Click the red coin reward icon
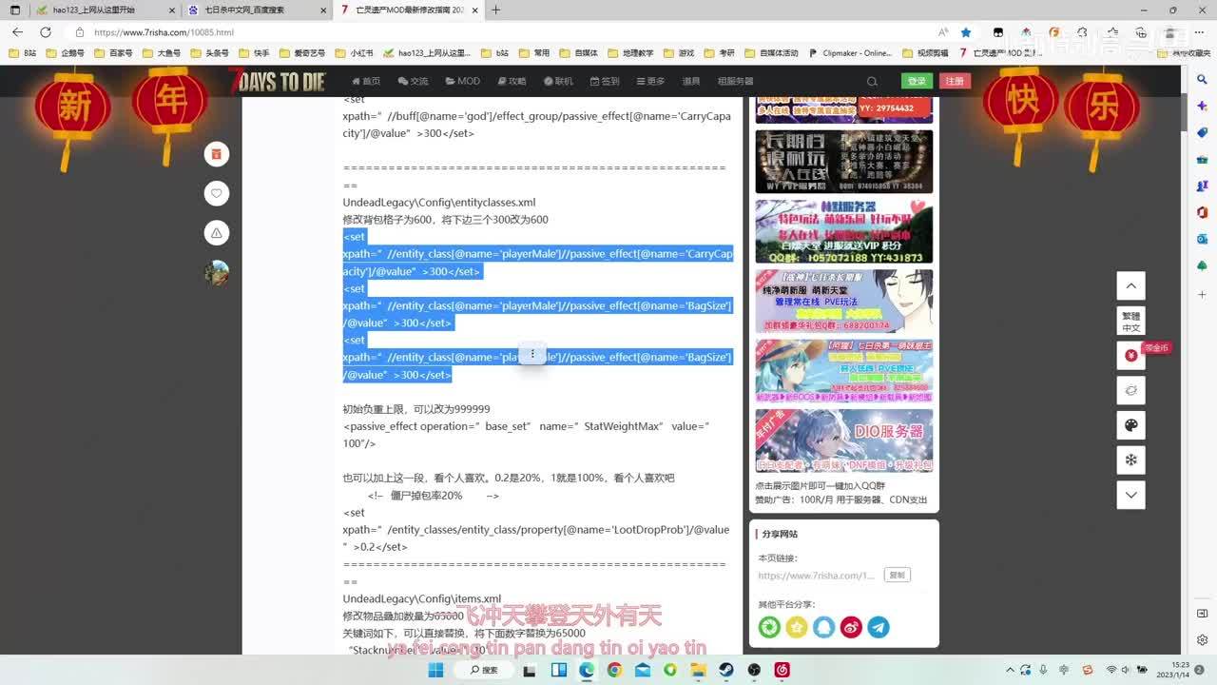This screenshot has width=1217, height=685. pos(1130,356)
